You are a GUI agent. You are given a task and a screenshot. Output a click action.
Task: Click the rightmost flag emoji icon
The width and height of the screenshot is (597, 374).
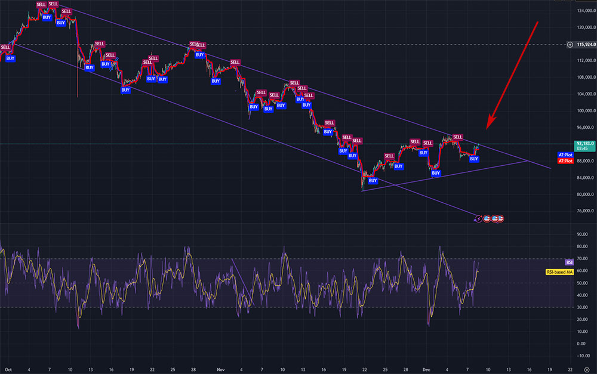(x=501, y=218)
